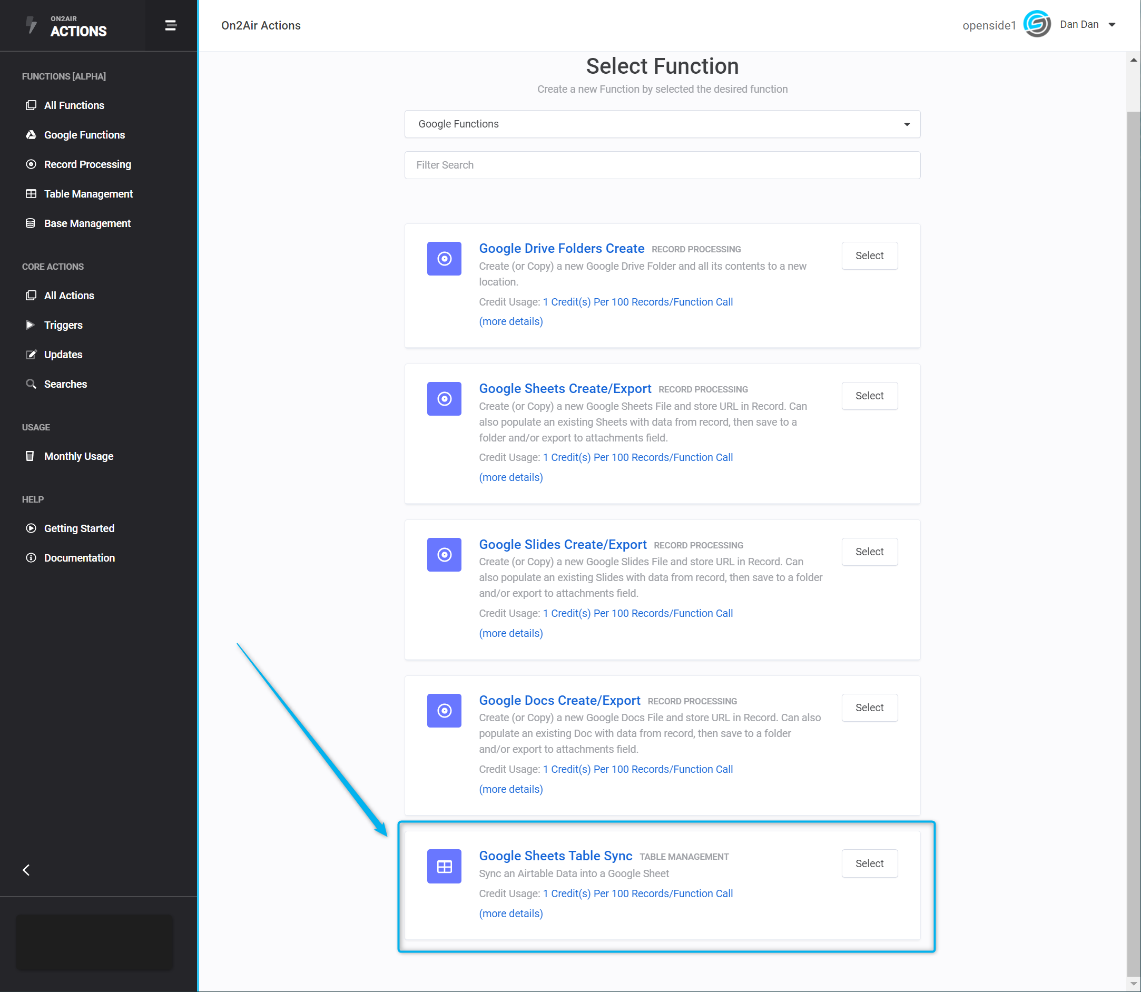Open Updates in the sidebar
Viewport: 1141px width, 992px height.
(63, 354)
